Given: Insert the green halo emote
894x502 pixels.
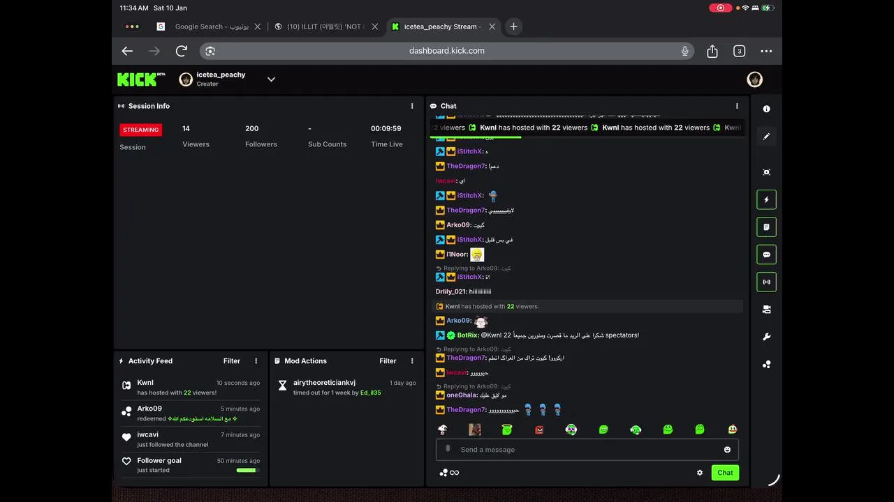Looking at the screenshot, I should coord(507,429).
